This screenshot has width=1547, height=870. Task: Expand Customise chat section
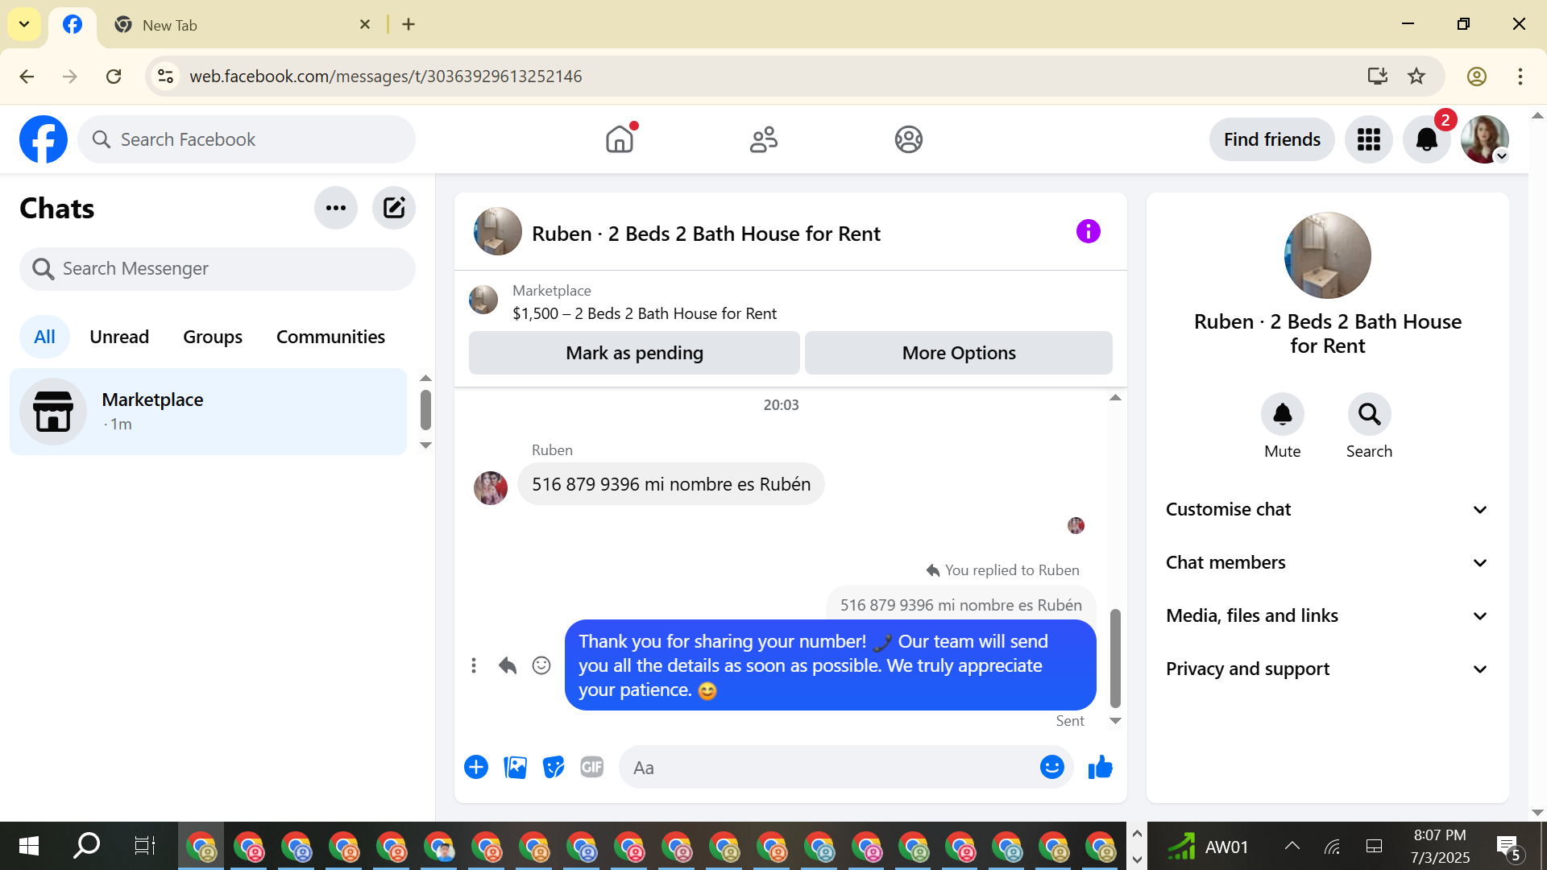1326,510
